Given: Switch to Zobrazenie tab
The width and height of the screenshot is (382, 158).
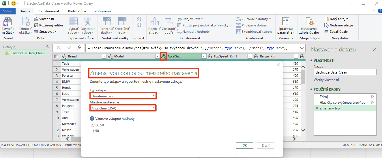Looking at the screenshot, I should [103, 11].
